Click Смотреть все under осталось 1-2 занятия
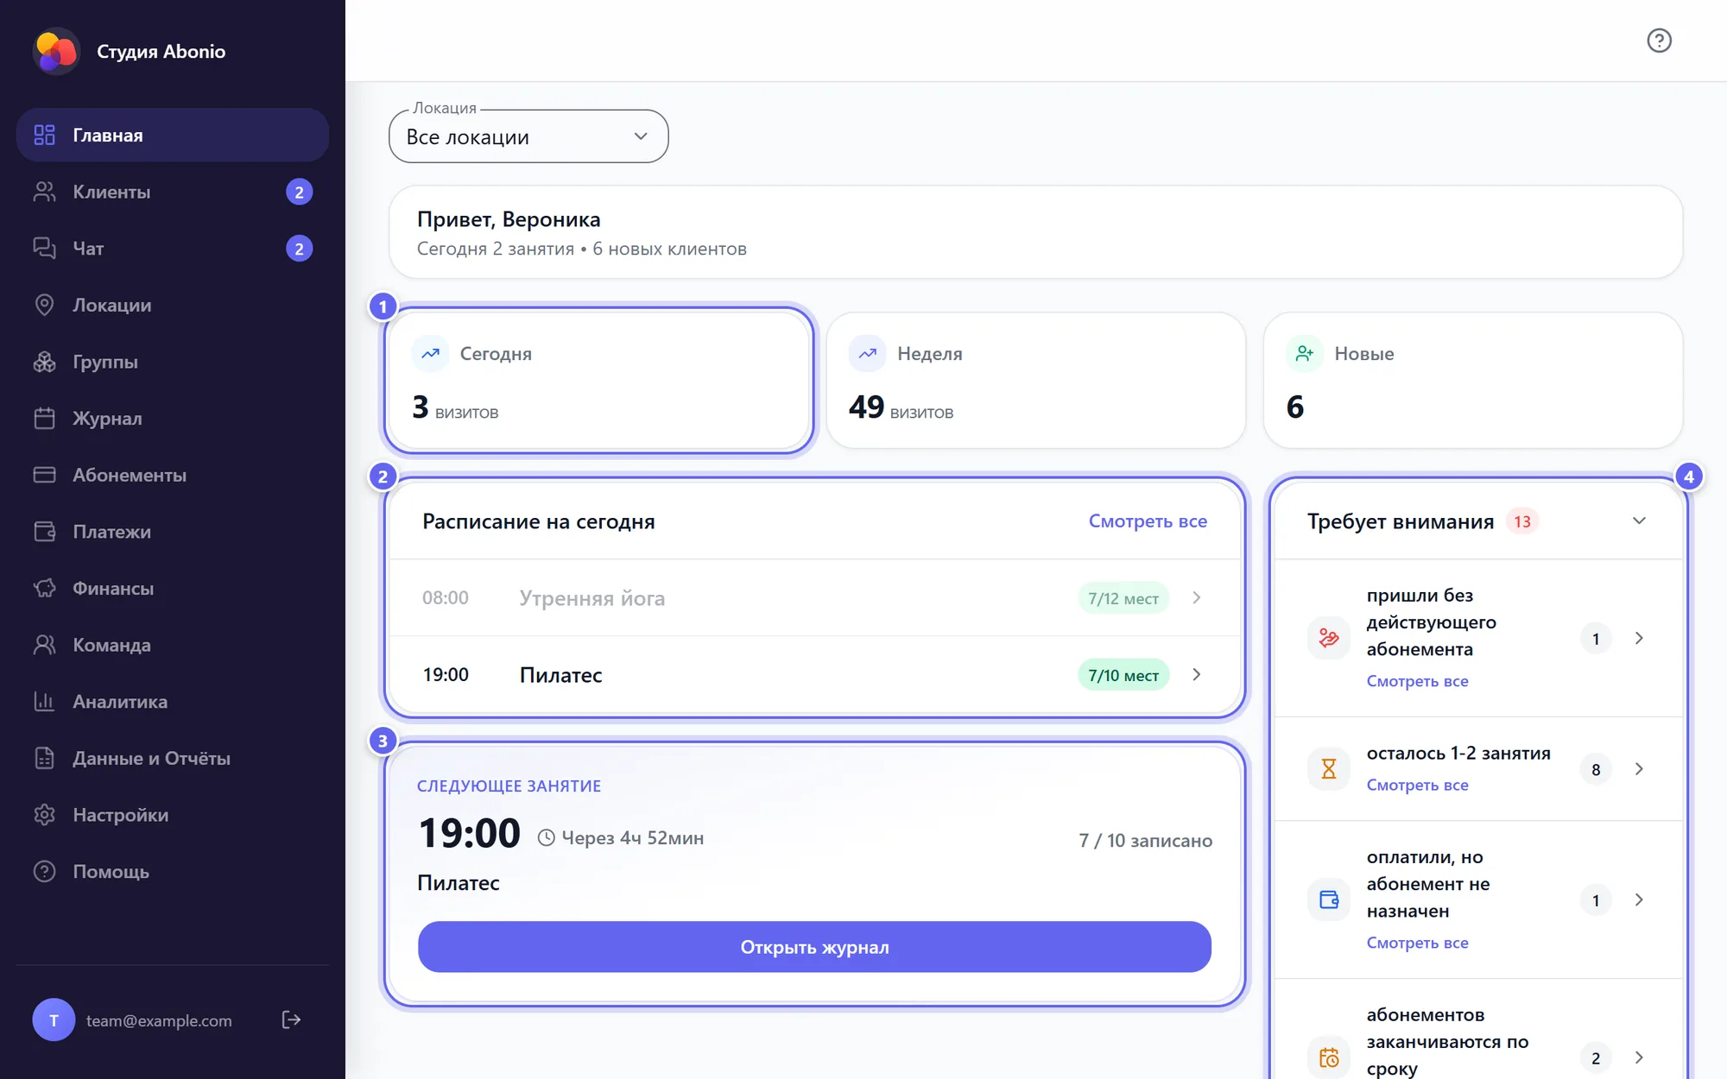This screenshot has width=1727, height=1079. pyautogui.click(x=1417, y=785)
